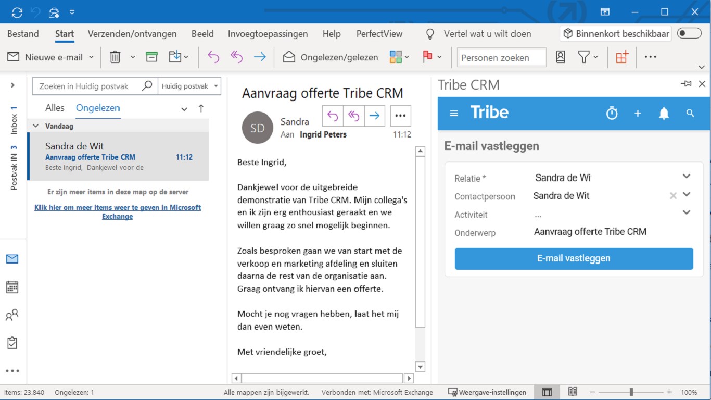The height and width of the screenshot is (400, 711).
Task: Click the Nieuwe e-mail button
Action: point(45,57)
